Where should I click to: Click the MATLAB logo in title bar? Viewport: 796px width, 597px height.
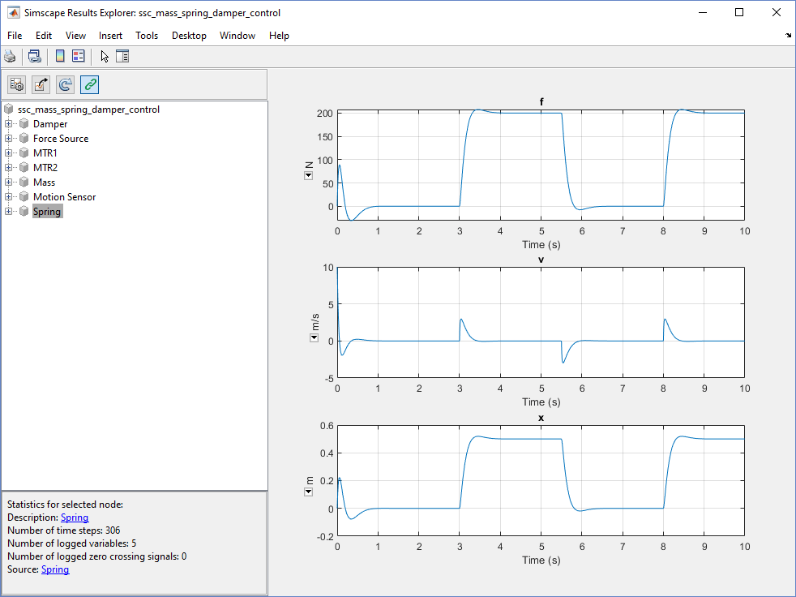[14, 13]
